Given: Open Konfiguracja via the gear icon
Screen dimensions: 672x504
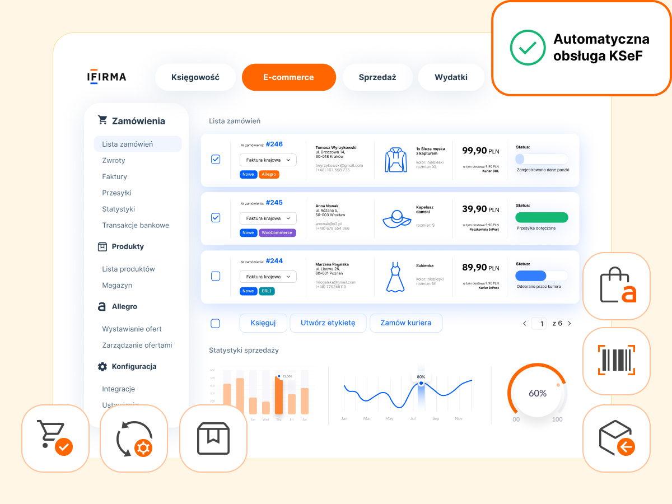Looking at the screenshot, I should click(102, 366).
